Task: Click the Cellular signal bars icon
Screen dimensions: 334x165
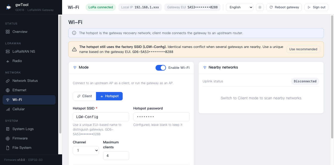Action: (x=8, y=109)
